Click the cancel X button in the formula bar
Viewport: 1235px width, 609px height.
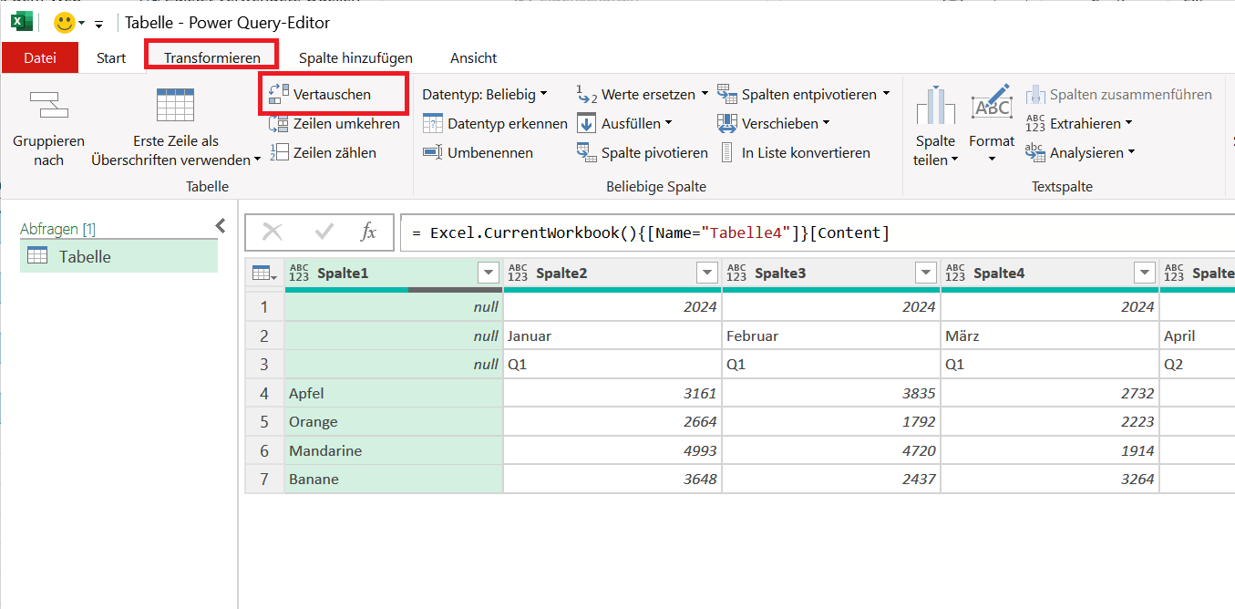pos(272,232)
